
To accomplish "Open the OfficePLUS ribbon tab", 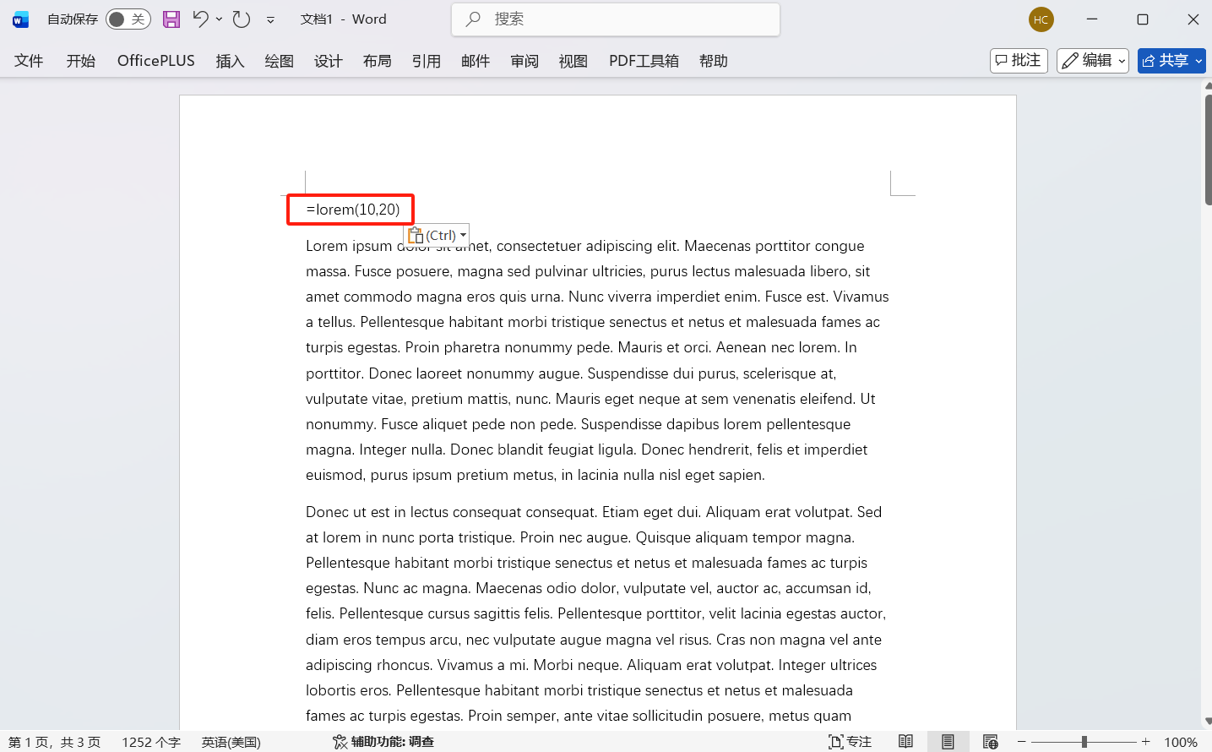I will (155, 60).
